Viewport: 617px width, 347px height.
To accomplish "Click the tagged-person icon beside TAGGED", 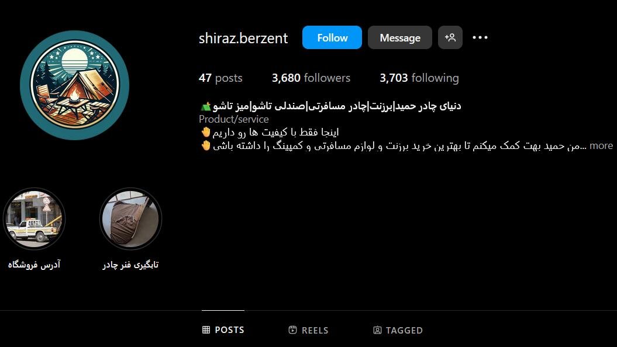I will tap(377, 329).
